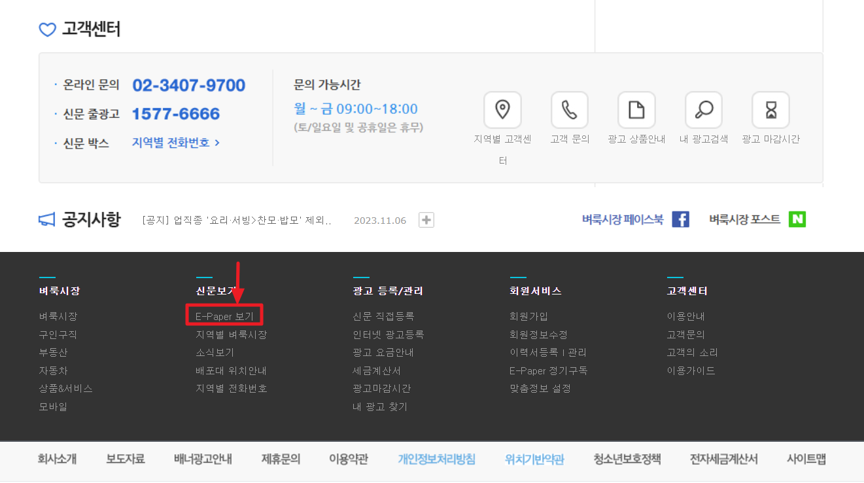Image resolution: width=864 pixels, height=483 pixels.
Task: Click the green Naver 포스트 icon
Action: coord(797,219)
